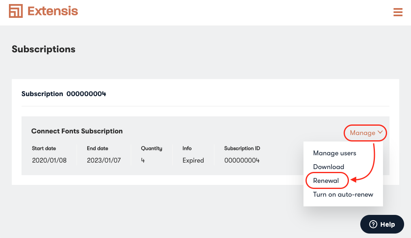Image resolution: width=411 pixels, height=238 pixels.
Task: Click the Subscription 000000004 heading
Action: point(64,94)
